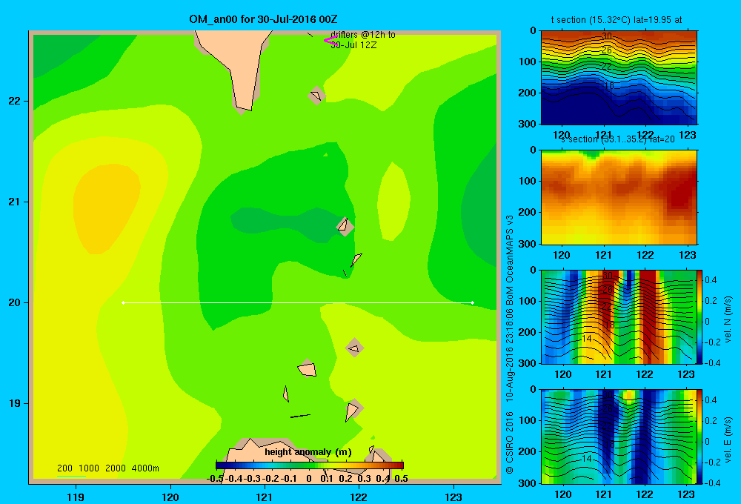Click the '14' contour label in vel. E panel
This screenshot has width=741, height=504.
click(586, 459)
